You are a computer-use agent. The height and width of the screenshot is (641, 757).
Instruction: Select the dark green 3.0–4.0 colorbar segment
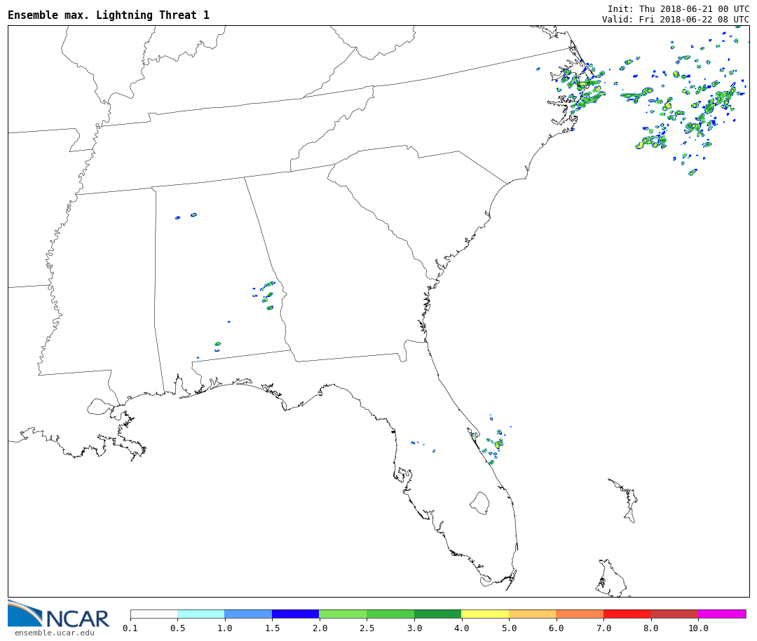point(438,614)
